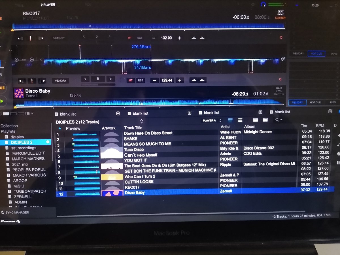Open the Sync Manager

tap(15, 212)
